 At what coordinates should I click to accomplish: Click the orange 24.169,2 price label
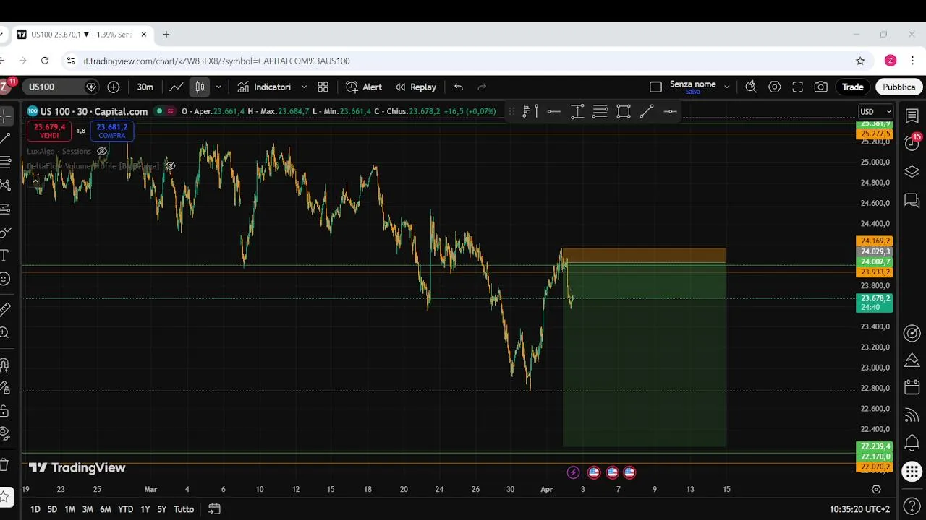pos(875,241)
